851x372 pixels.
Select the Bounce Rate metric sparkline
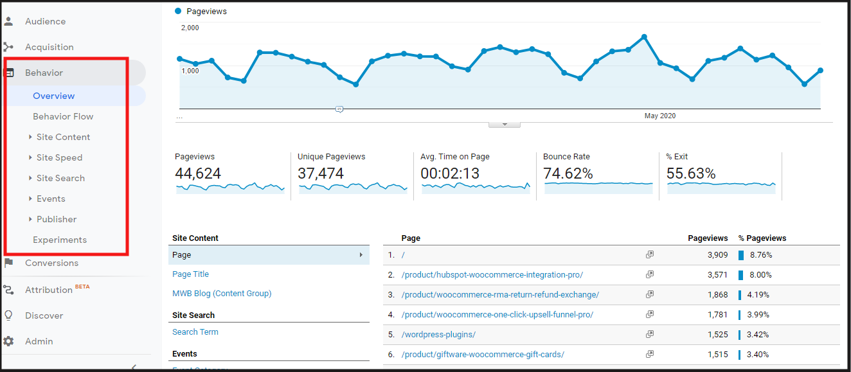point(598,187)
